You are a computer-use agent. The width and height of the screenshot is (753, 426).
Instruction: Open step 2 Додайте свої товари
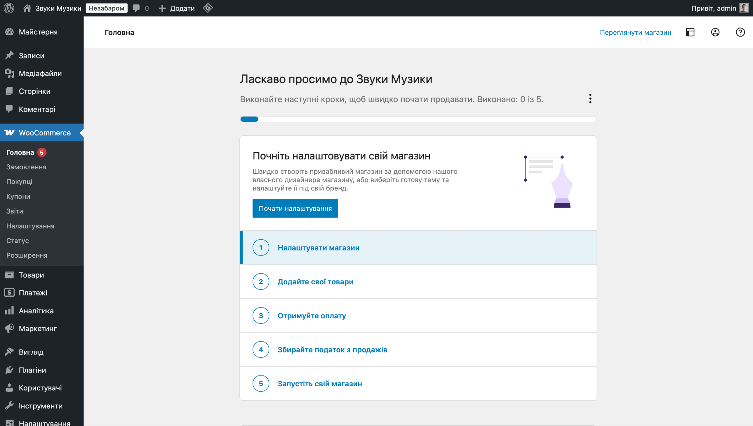(x=418, y=282)
